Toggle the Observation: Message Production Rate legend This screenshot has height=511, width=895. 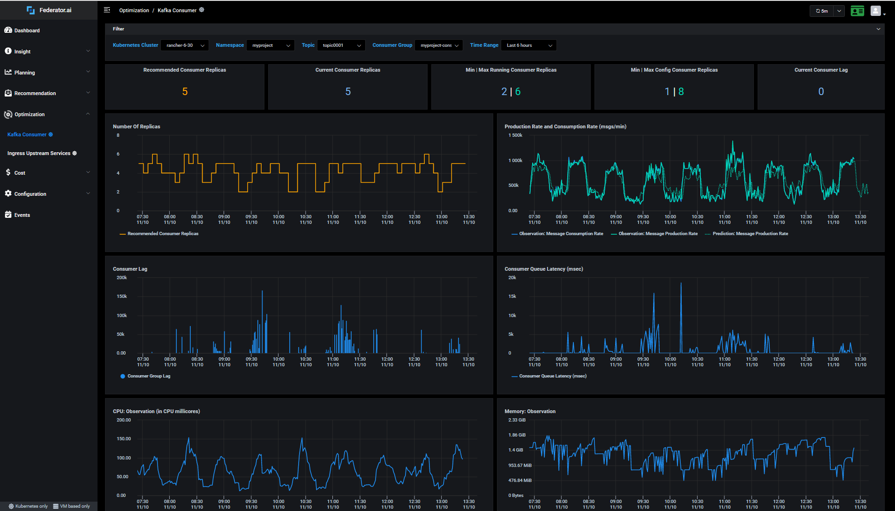654,234
